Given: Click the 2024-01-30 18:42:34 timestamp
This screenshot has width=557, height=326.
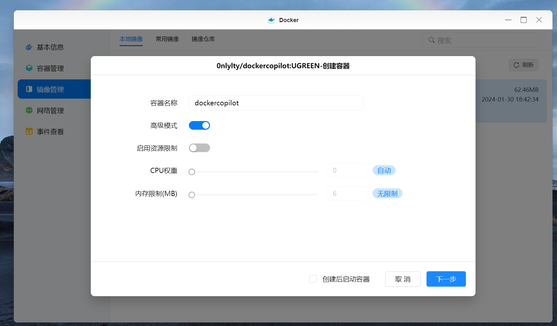Looking at the screenshot, I should tap(510, 99).
